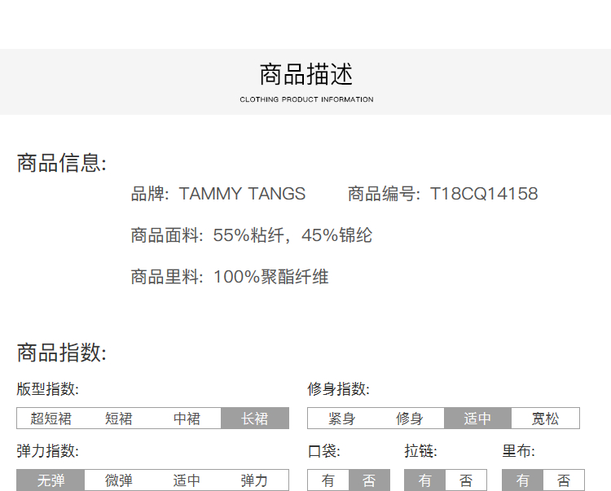Set 里布 to 否
This screenshot has width=611, height=491.
tap(563, 480)
